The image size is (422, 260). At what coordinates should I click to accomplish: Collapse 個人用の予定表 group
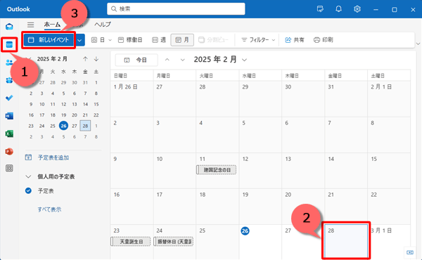point(28,176)
